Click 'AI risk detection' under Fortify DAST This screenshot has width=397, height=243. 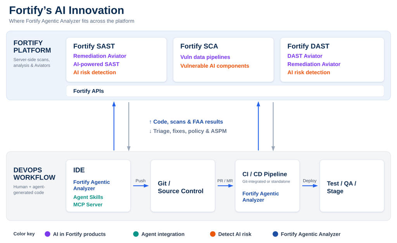pyautogui.click(x=309, y=72)
